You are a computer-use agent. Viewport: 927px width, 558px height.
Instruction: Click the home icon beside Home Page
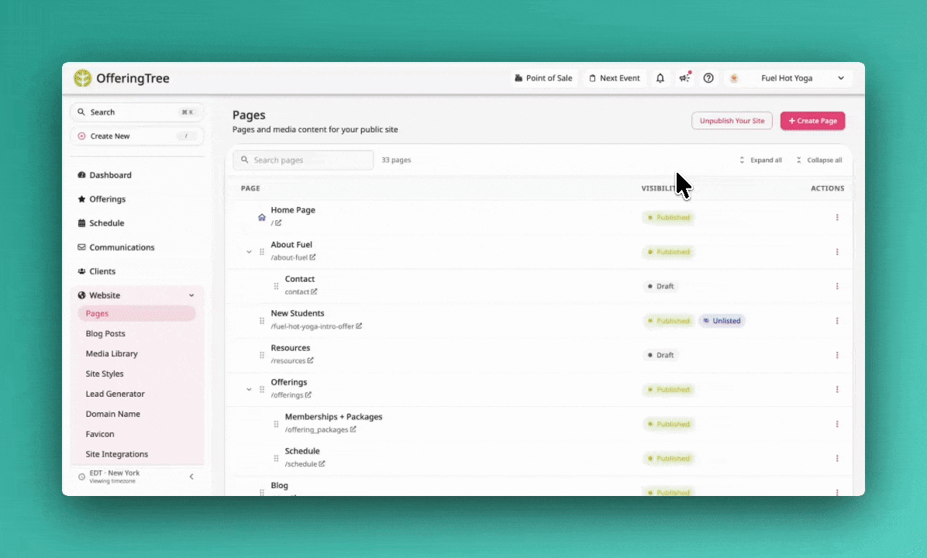pyautogui.click(x=262, y=218)
